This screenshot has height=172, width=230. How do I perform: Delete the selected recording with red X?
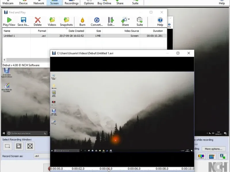click(38, 22)
